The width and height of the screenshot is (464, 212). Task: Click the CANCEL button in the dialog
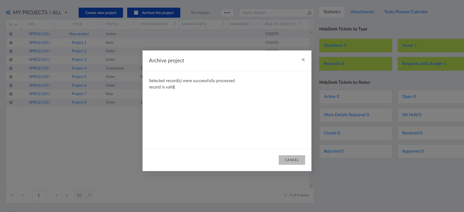click(291, 160)
